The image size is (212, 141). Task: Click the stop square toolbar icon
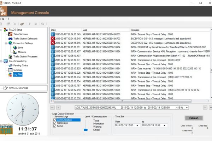pos(36,24)
